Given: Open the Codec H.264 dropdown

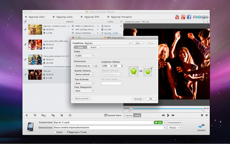Looking at the screenshot, I should coord(84,56).
